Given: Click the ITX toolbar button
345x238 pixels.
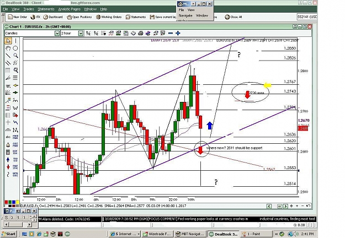Looking at the screenshot, I should click(35, 17).
